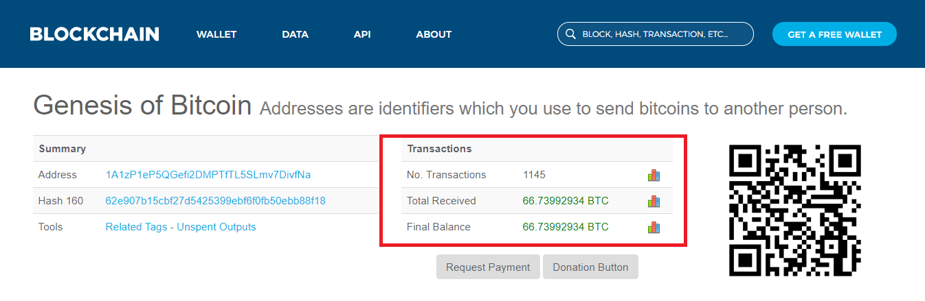Click the Final Balance chart icon

pyautogui.click(x=654, y=227)
